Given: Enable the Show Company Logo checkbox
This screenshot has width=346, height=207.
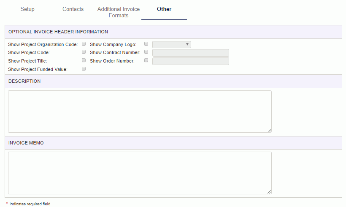Looking at the screenshot, I should coord(146,44).
